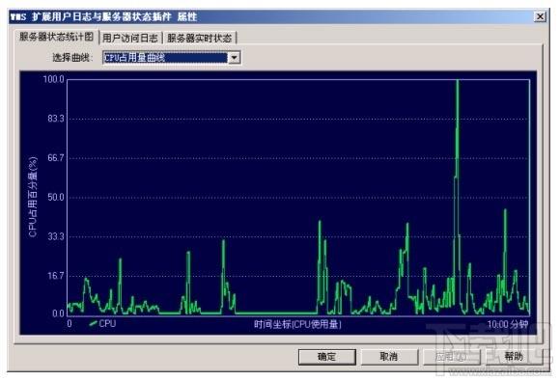
Task: Click the 选择曲线 label
Action: [72, 58]
